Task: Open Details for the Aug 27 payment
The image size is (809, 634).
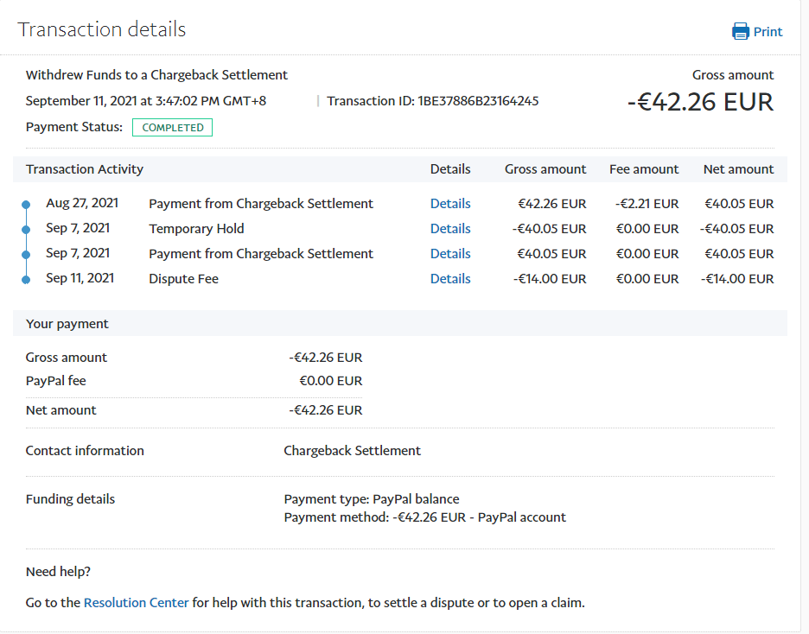Action: pos(450,204)
